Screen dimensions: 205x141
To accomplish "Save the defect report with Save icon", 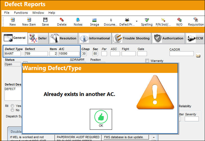I will pos(45,20).
